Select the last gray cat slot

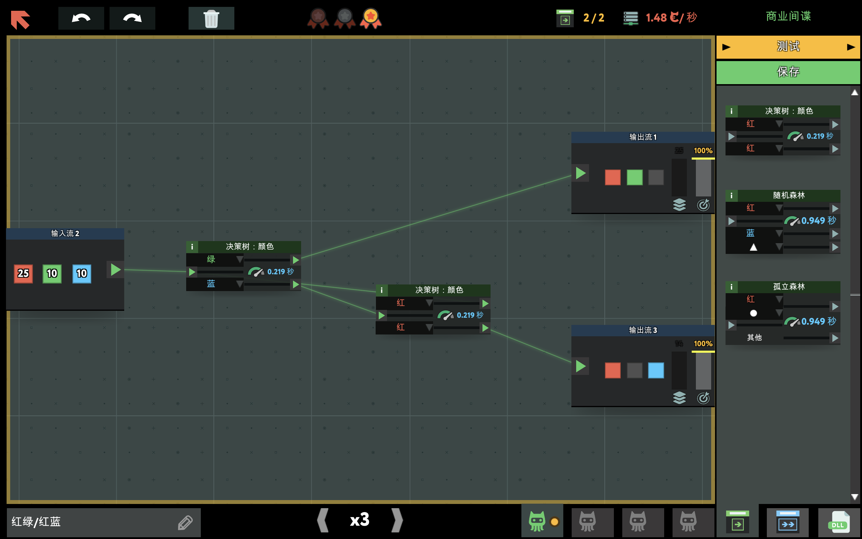688,522
